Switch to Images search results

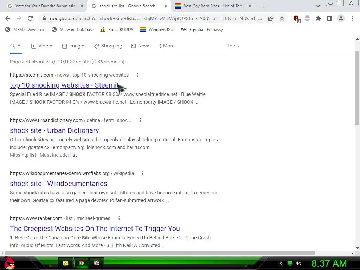[x=74, y=46]
